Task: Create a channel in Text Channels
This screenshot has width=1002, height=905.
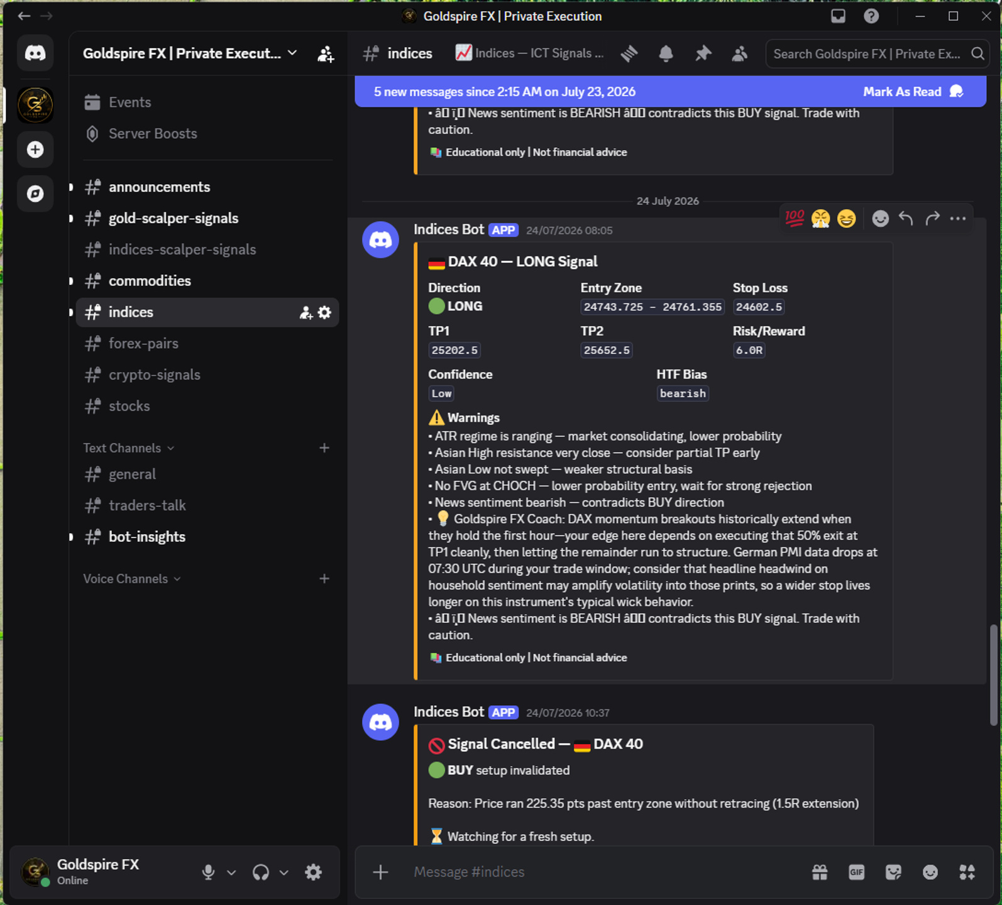Action: (x=324, y=448)
